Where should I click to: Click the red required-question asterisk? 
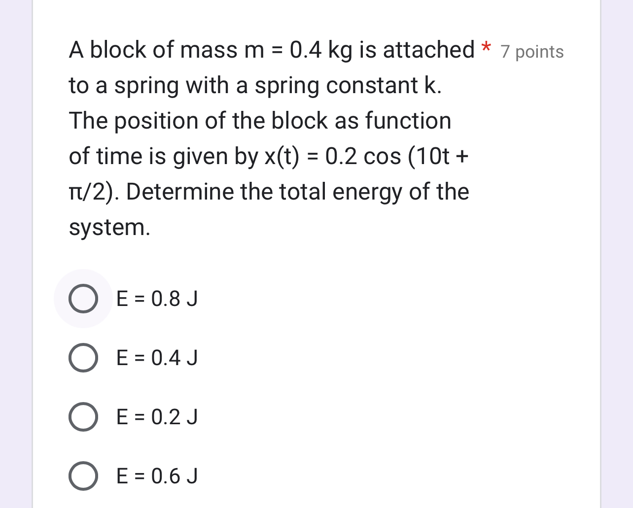pyautogui.click(x=486, y=48)
